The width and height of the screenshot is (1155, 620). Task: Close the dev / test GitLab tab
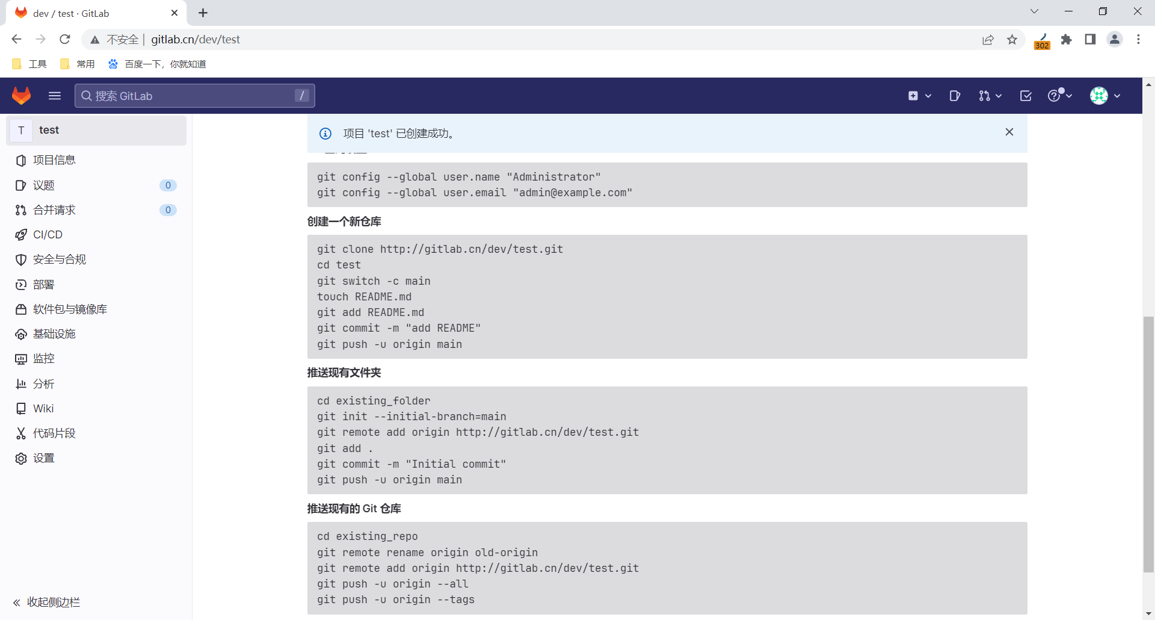click(174, 13)
